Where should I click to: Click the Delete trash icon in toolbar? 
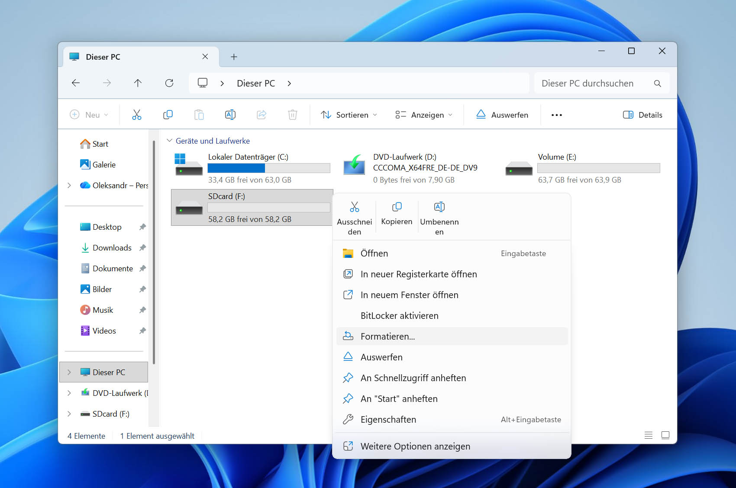tap(293, 115)
